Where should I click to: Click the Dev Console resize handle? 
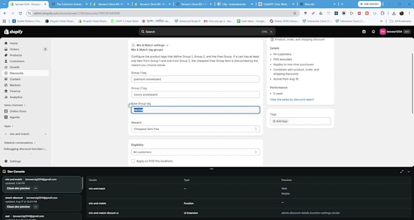(x=211, y=169)
